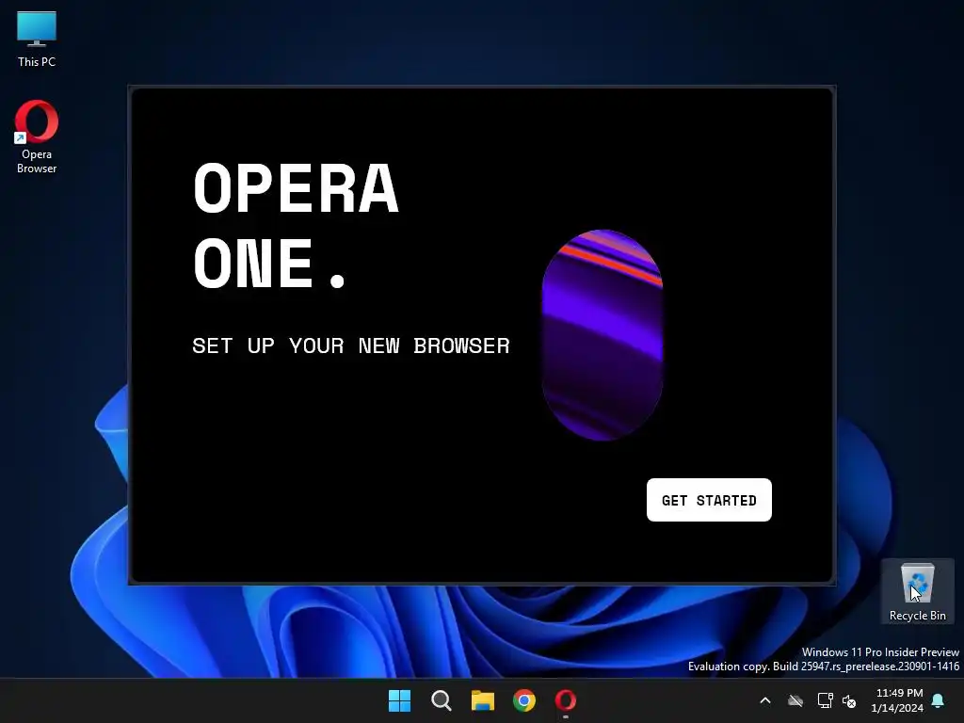The width and height of the screenshot is (964, 723).
Task: Open the network status tray icon
Action: 825,700
